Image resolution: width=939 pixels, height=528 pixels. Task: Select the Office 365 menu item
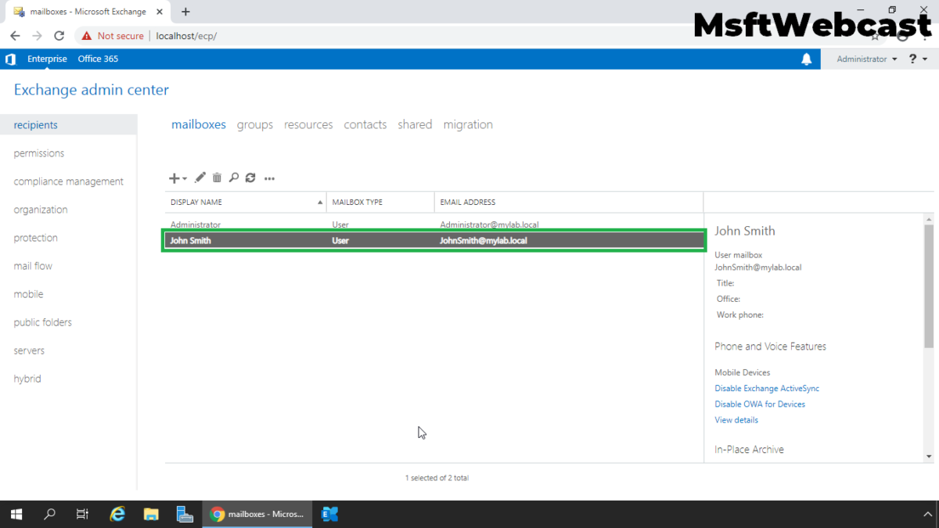98,59
